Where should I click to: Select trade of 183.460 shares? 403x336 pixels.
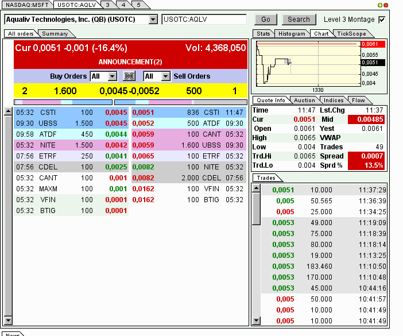(x=324, y=267)
